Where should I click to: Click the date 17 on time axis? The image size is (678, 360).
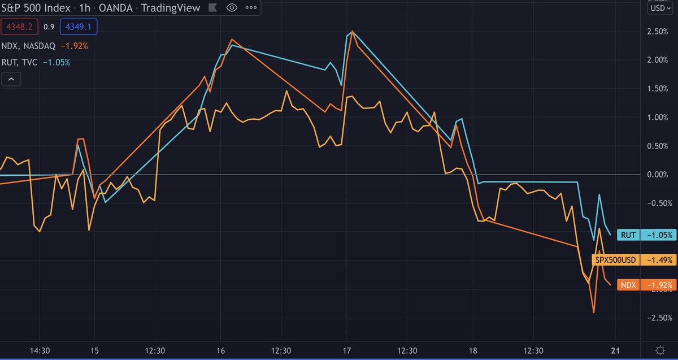[347, 350]
